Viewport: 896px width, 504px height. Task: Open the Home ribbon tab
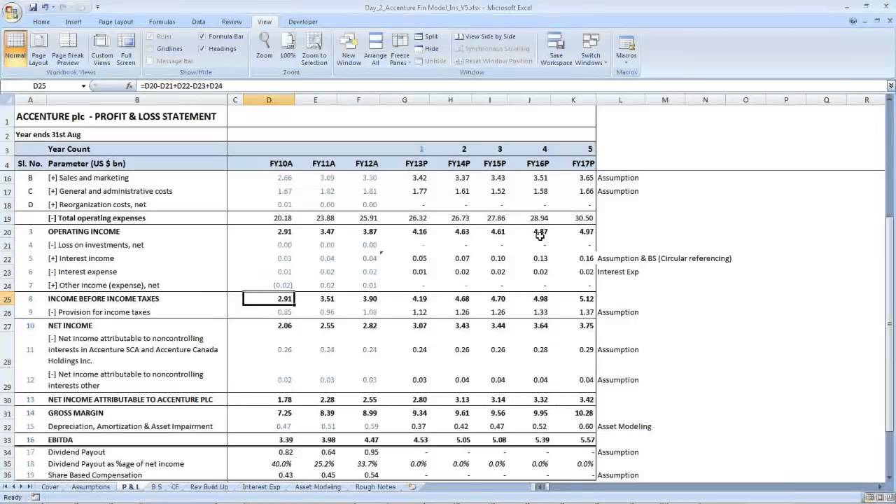point(41,22)
